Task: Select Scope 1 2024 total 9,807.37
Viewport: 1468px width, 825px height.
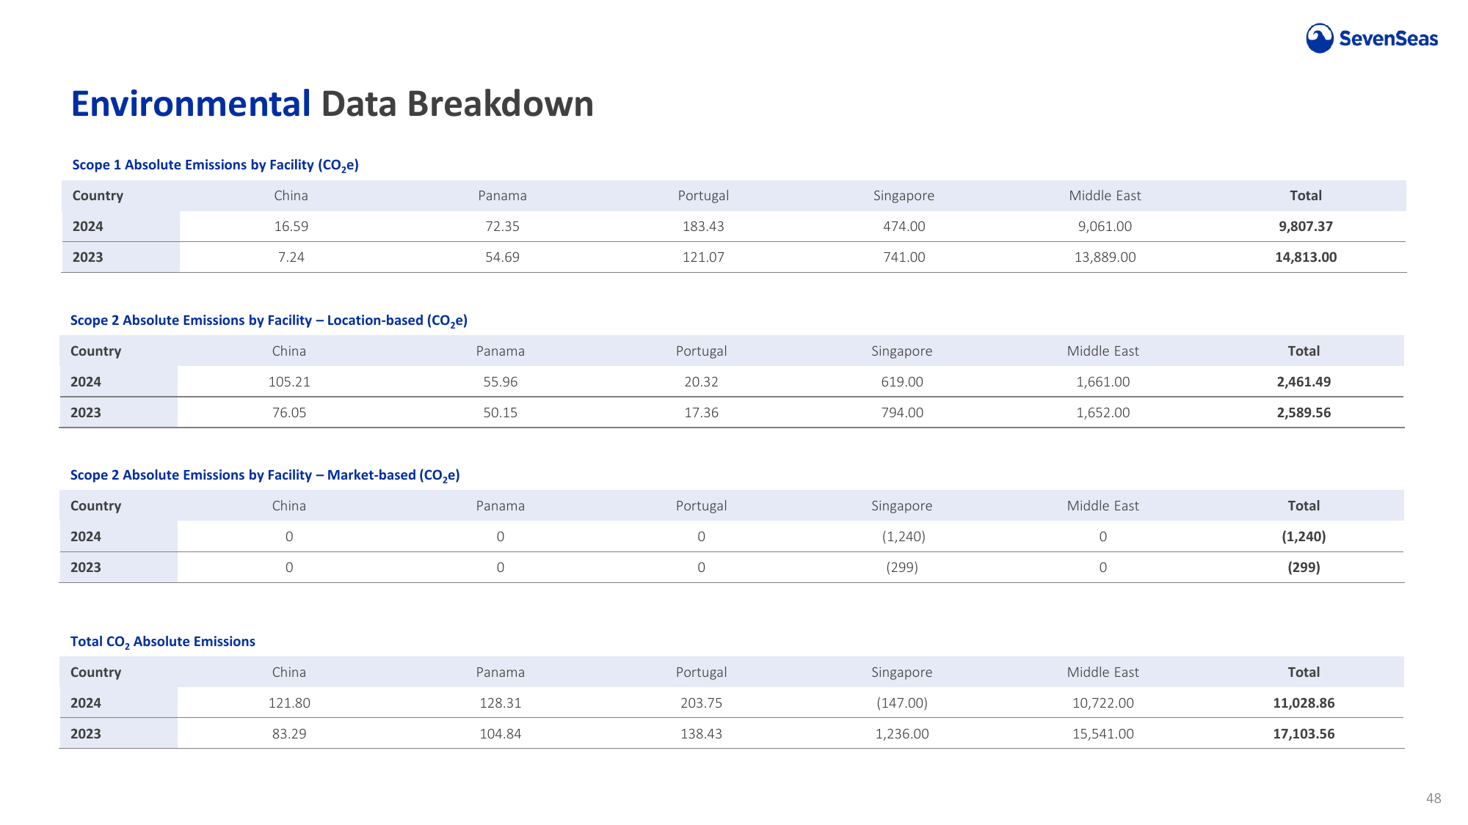Action: click(x=1306, y=227)
